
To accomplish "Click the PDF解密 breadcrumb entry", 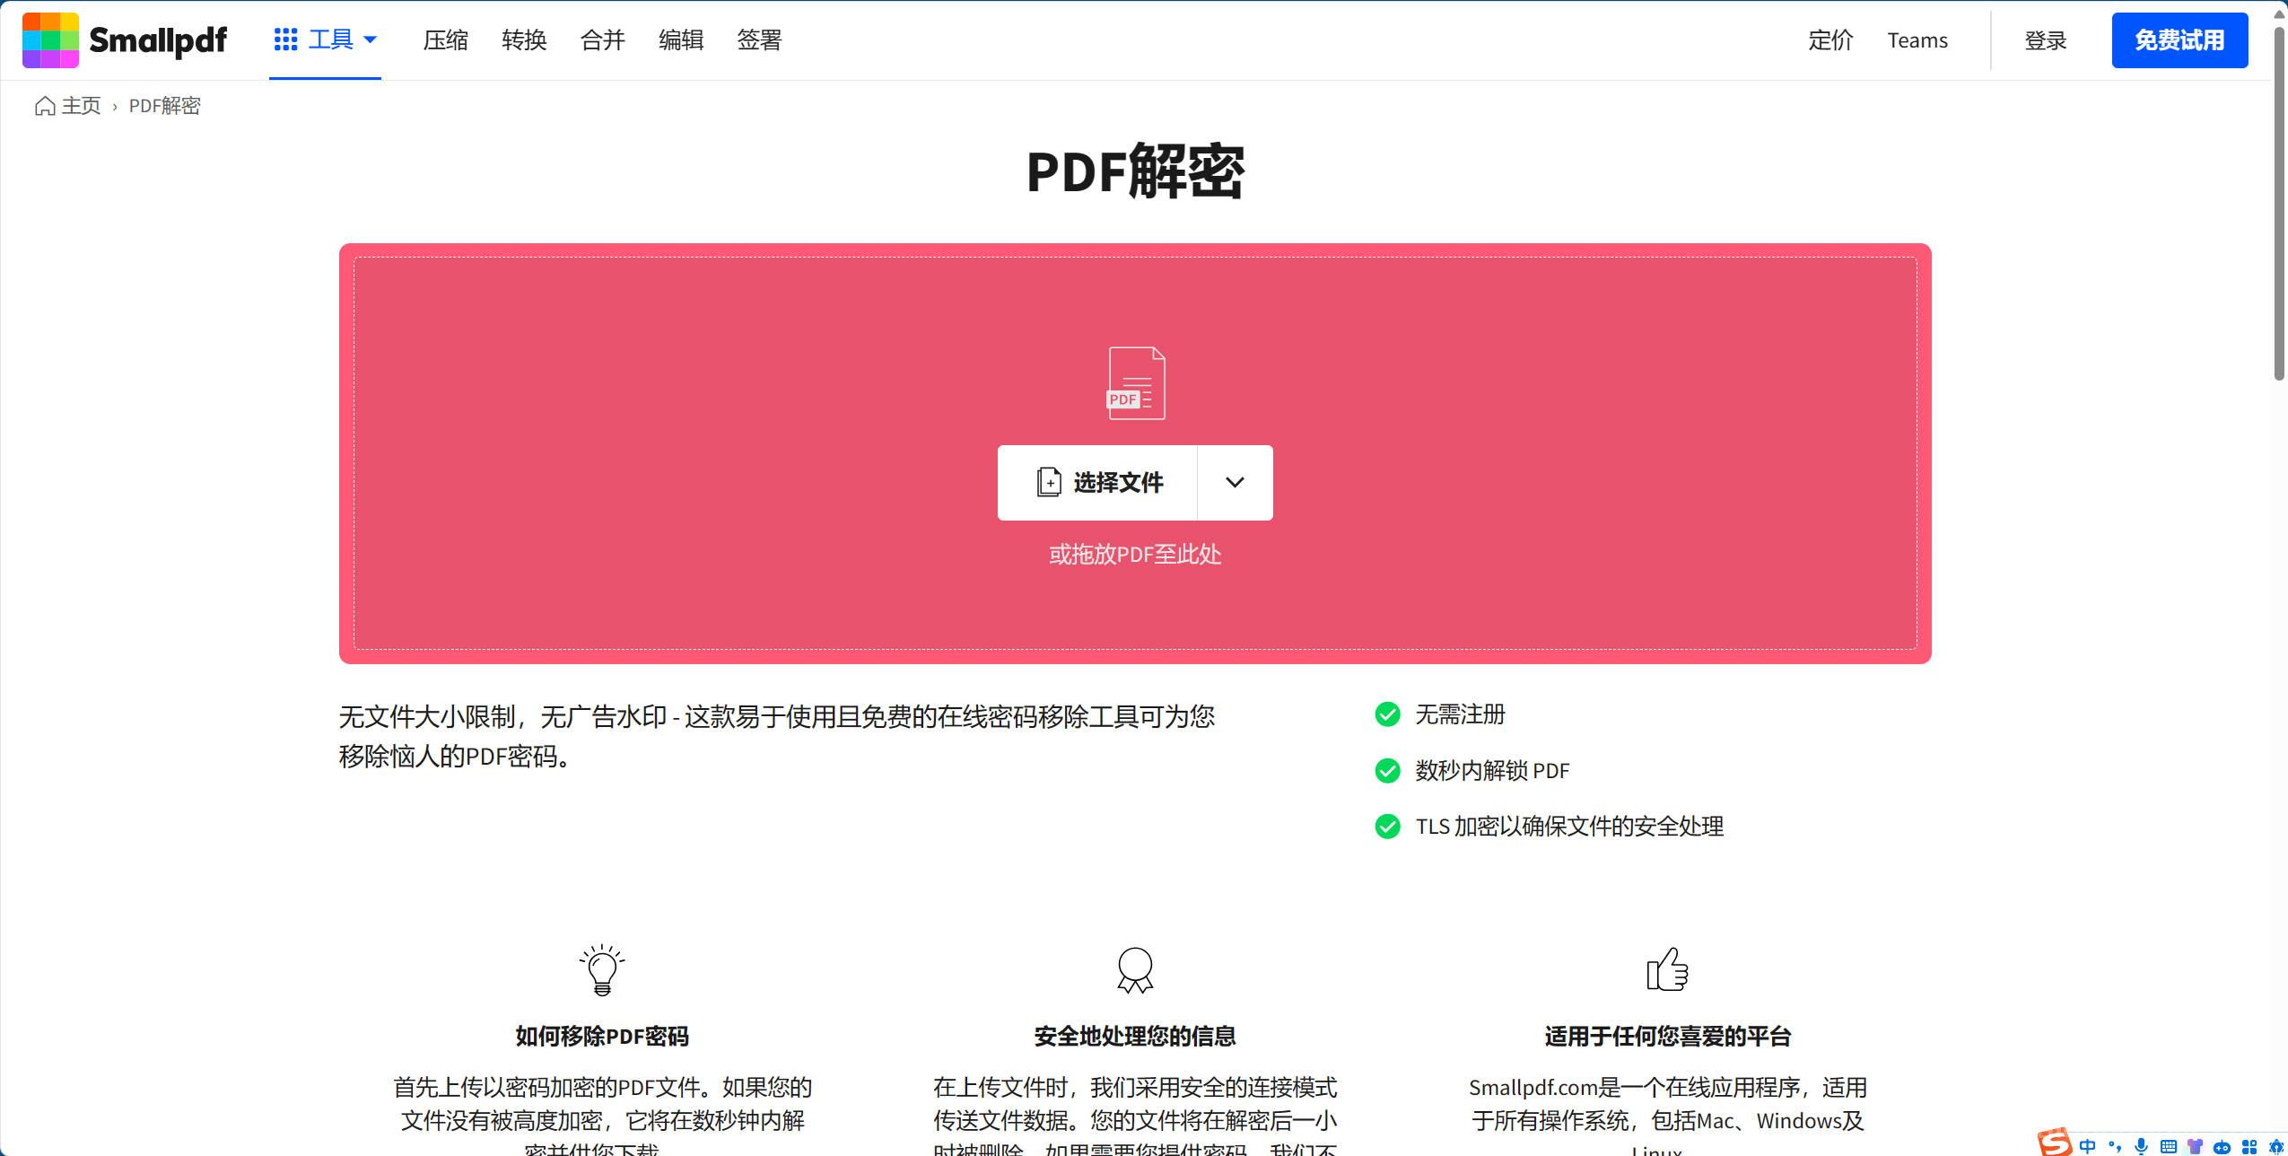I will click(x=165, y=106).
